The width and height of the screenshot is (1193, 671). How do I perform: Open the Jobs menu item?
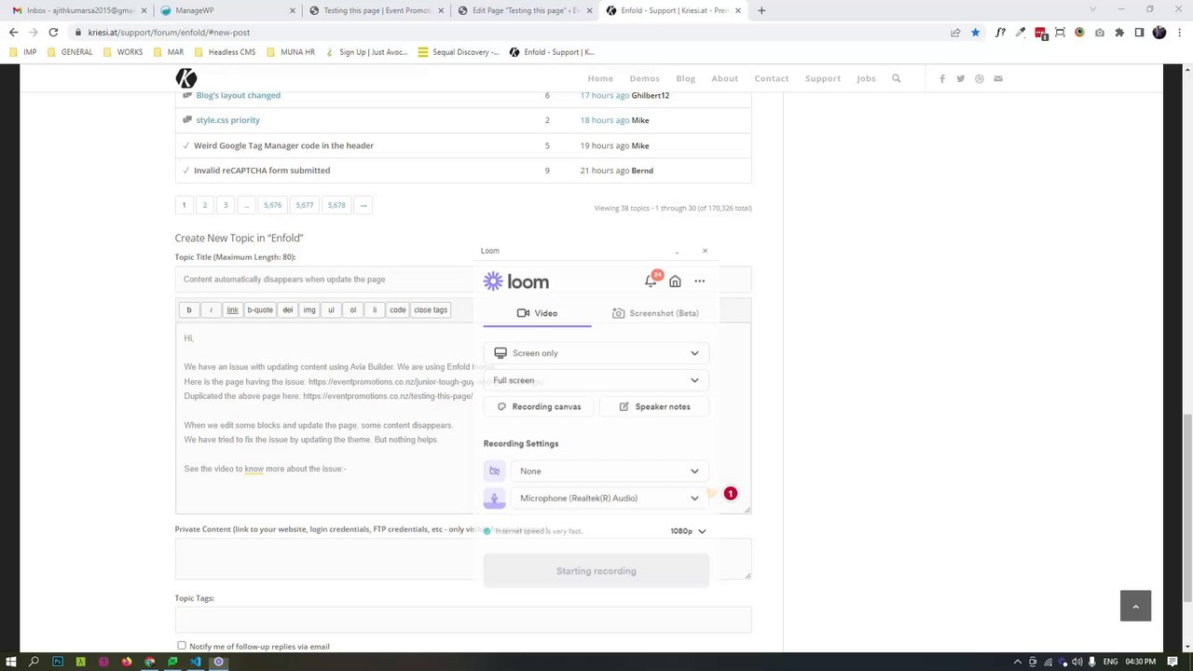866,78
